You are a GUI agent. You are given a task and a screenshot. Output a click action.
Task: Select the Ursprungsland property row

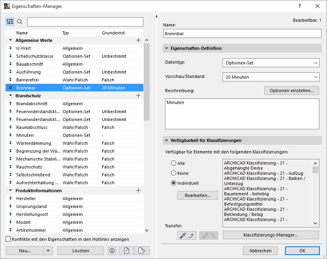74,206
